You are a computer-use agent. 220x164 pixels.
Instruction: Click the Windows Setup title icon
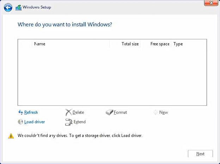coord(18,7)
